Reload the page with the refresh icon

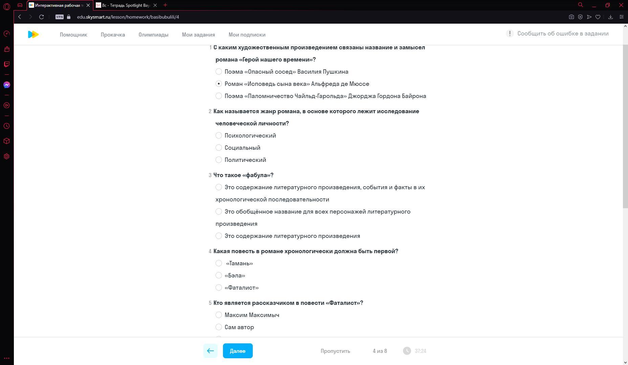(x=41, y=17)
